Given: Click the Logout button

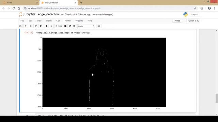Looking at the screenshot, I should click(x=194, y=14).
